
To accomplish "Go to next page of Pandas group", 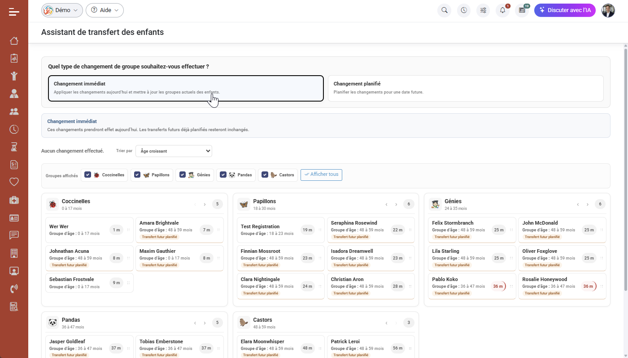I will [x=205, y=323].
